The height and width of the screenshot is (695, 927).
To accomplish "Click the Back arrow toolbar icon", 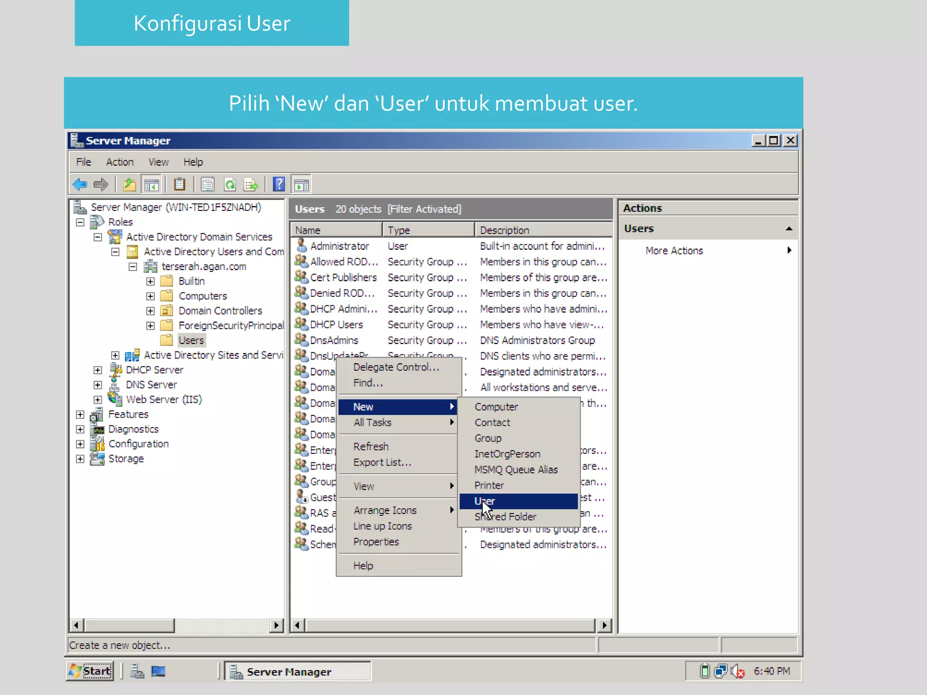I will coord(80,185).
